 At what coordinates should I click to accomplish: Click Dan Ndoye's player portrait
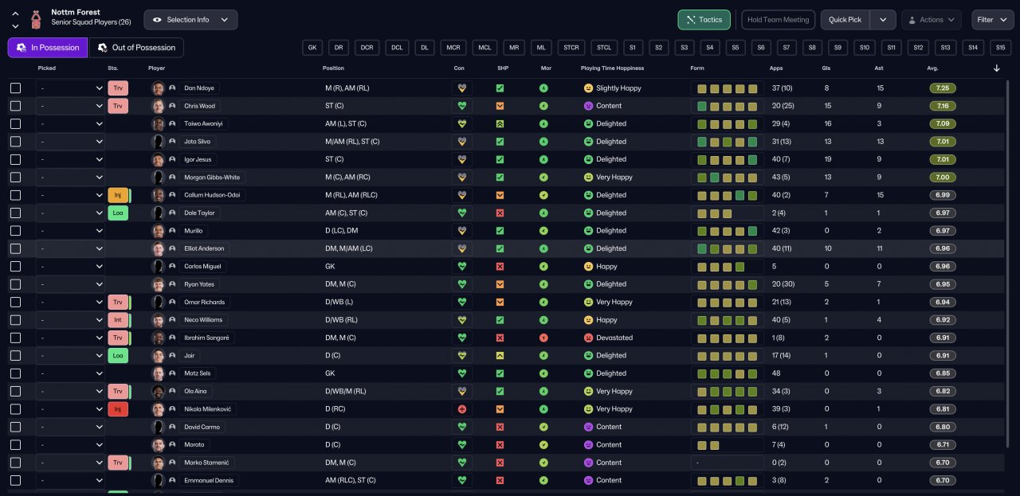pos(158,88)
